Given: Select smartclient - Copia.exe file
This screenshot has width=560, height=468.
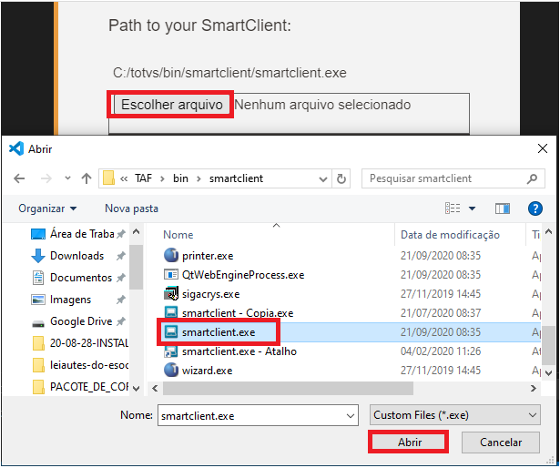Looking at the screenshot, I should coord(238,313).
